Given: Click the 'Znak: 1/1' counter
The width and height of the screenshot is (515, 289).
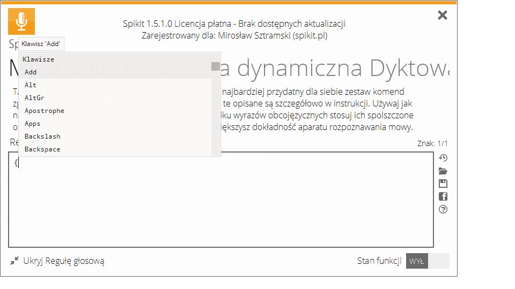Looking at the screenshot, I should [x=432, y=143].
